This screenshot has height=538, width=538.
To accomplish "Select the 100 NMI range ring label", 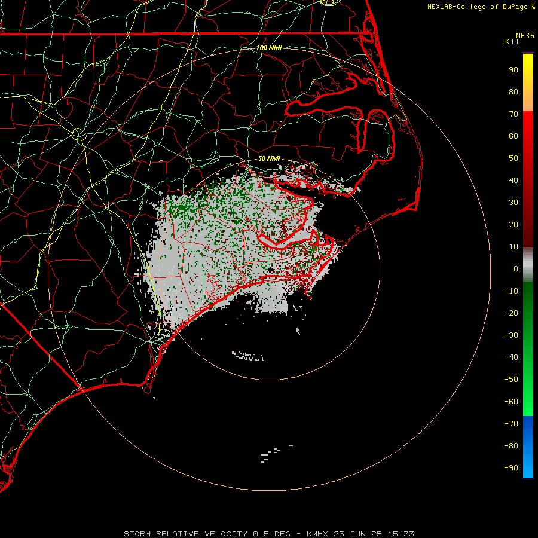I will coord(269,48).
